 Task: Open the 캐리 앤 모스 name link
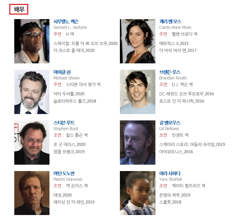click(x=170, y=22)
